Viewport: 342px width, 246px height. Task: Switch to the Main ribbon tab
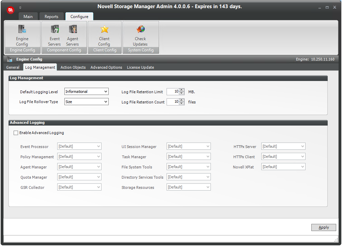28,17
